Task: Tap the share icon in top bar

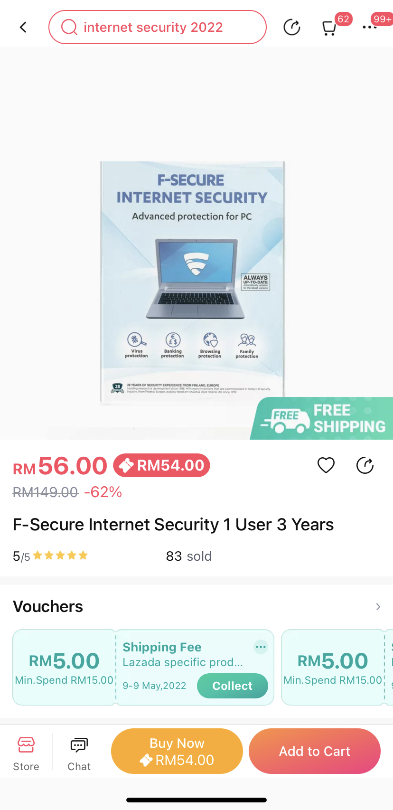Action: tap(292, 28)
